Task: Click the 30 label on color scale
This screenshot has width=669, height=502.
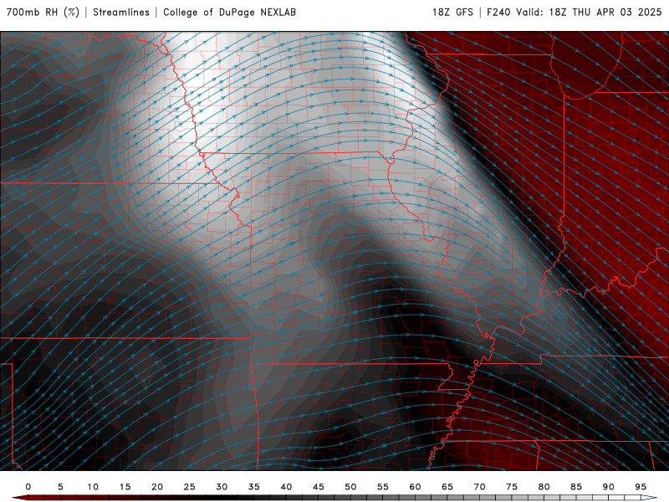Action: pos(222,487)
